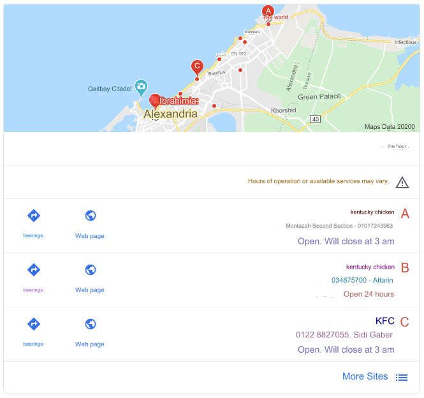Click the 'Green Palace' map label
This screenshot has height=398, width=424.
click(319, 96)
